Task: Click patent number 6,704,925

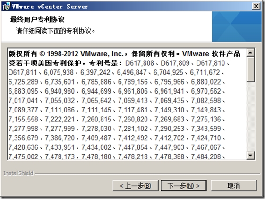Action: [x=168, y=72]
